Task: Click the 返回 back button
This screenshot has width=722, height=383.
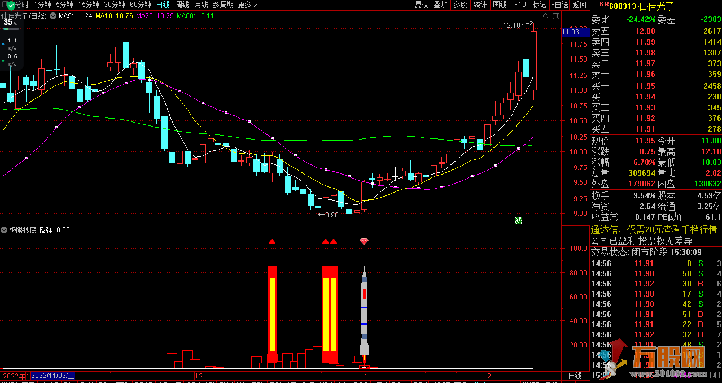Action: click(x=580, y=5)
